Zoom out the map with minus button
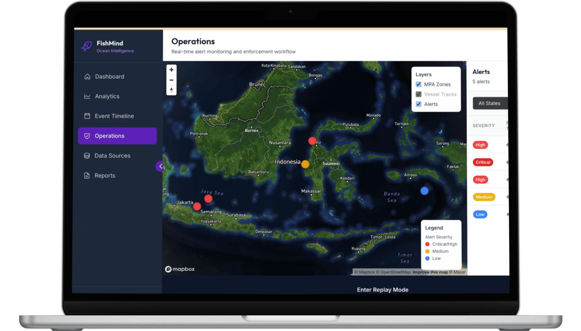Image resolution: width=581 pixels, height=331 pixels. [x=171, y=80]
